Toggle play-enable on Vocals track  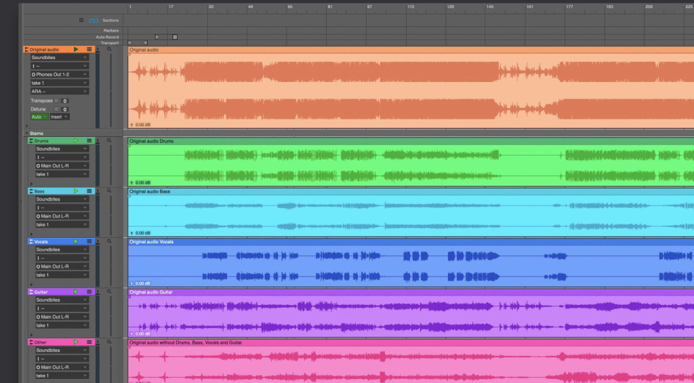pyautogui.click(x=76, y=242)
